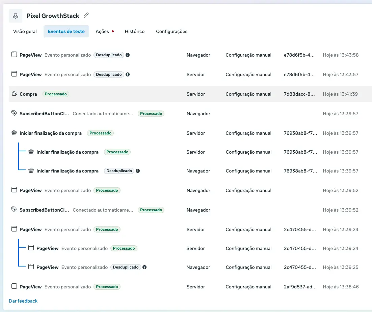Expand PageView row at 13:43:58
Screen dimensions: 372x312
(x=190, y=55)
